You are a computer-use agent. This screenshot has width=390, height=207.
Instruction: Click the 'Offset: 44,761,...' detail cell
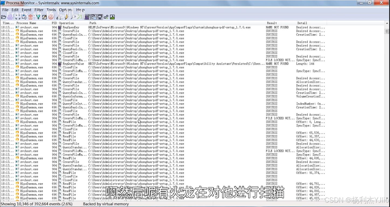point(310,184)
